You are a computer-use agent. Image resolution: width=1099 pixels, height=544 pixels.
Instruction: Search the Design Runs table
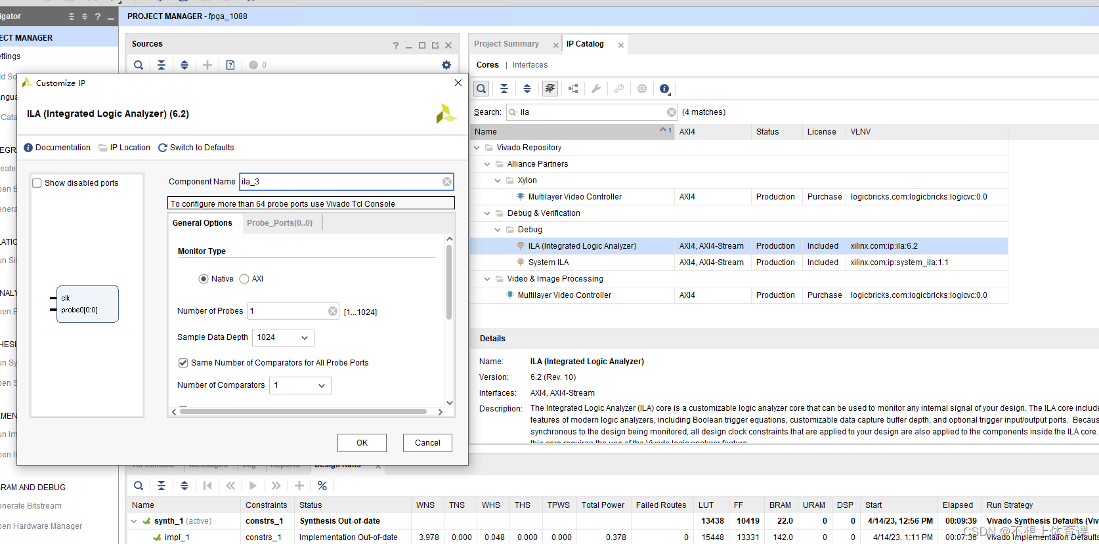(x=139, y=486)
